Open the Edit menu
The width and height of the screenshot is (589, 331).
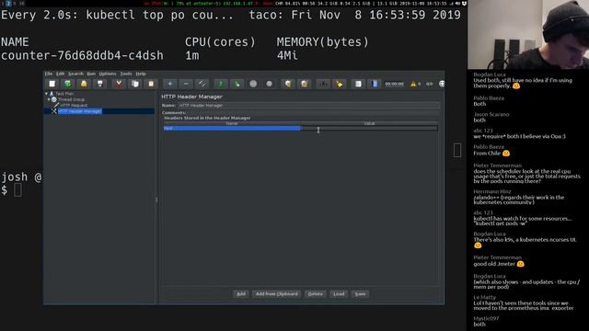(x=60, y=74)
